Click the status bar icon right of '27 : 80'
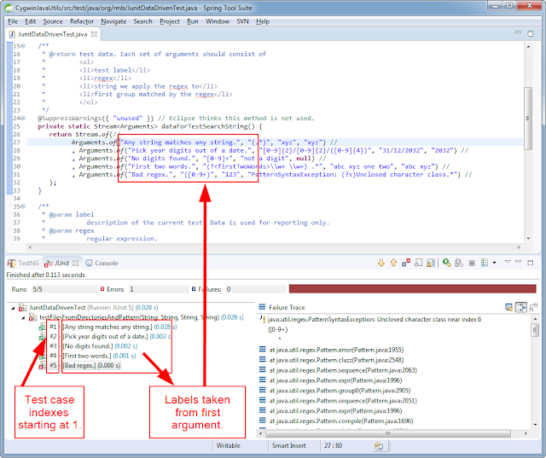Viewport: 546px width, 458px height. [x=379, y=446]
